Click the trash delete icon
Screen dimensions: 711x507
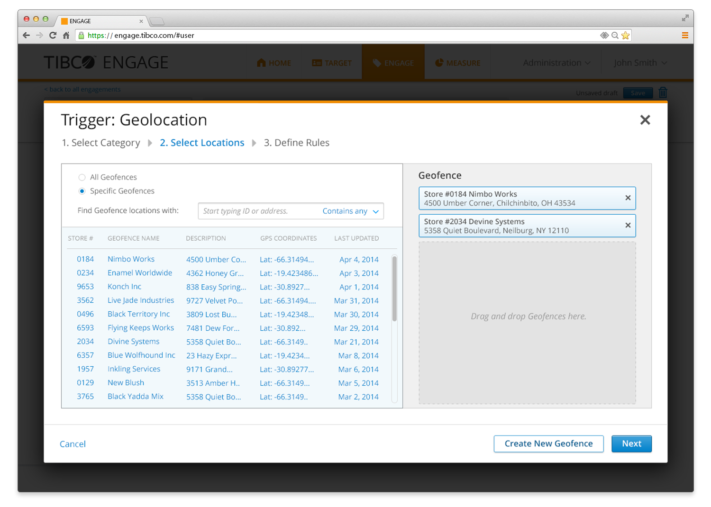[x=663, y=92]
